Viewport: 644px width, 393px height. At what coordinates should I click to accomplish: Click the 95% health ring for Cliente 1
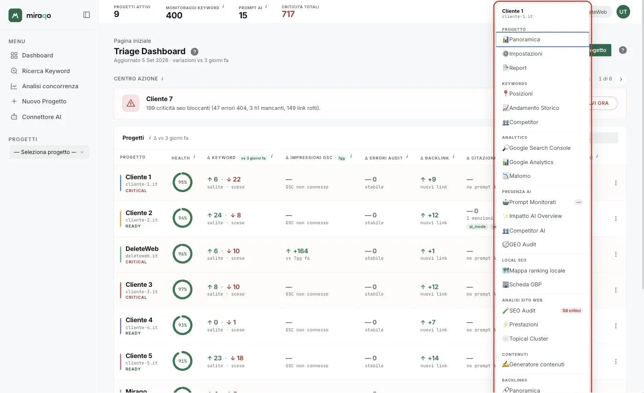click(183, 182)
